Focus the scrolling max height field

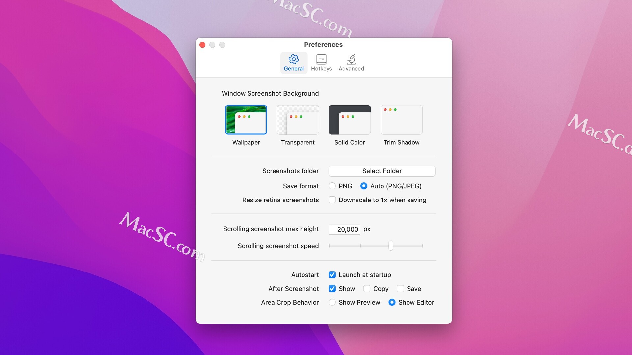click(344, 229)
